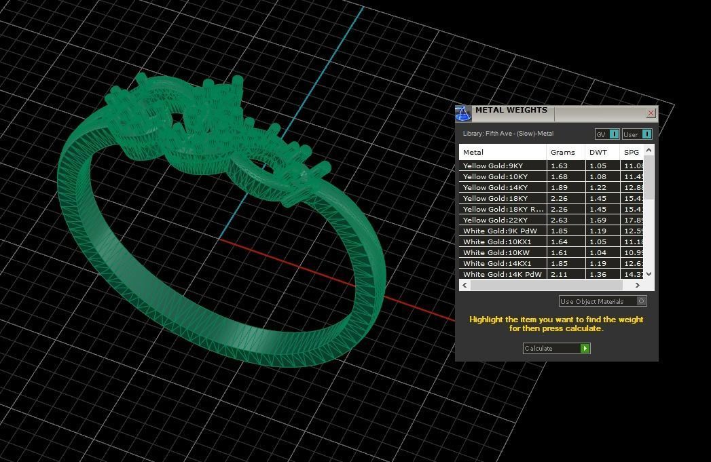Enable Use Object Materials option
The width and height of the screenshot is (711, 462).
click(x=602, y=301)
